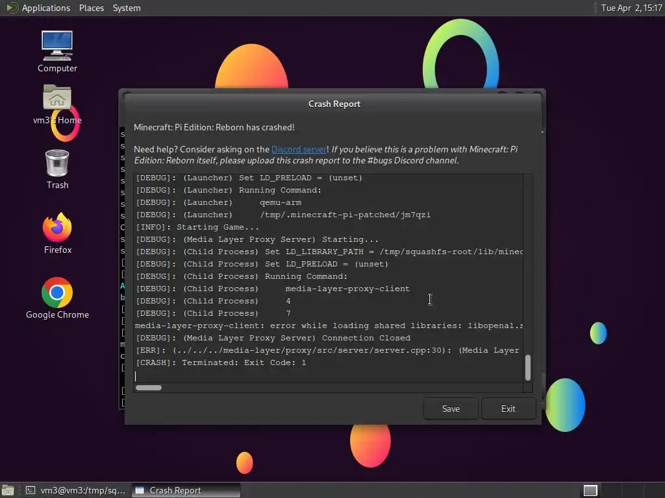Click the '(Child Process) media-layer-proxy-client' line
Image resolution: width=665 pixels, height=498 pixels.
tap(272, 289)
